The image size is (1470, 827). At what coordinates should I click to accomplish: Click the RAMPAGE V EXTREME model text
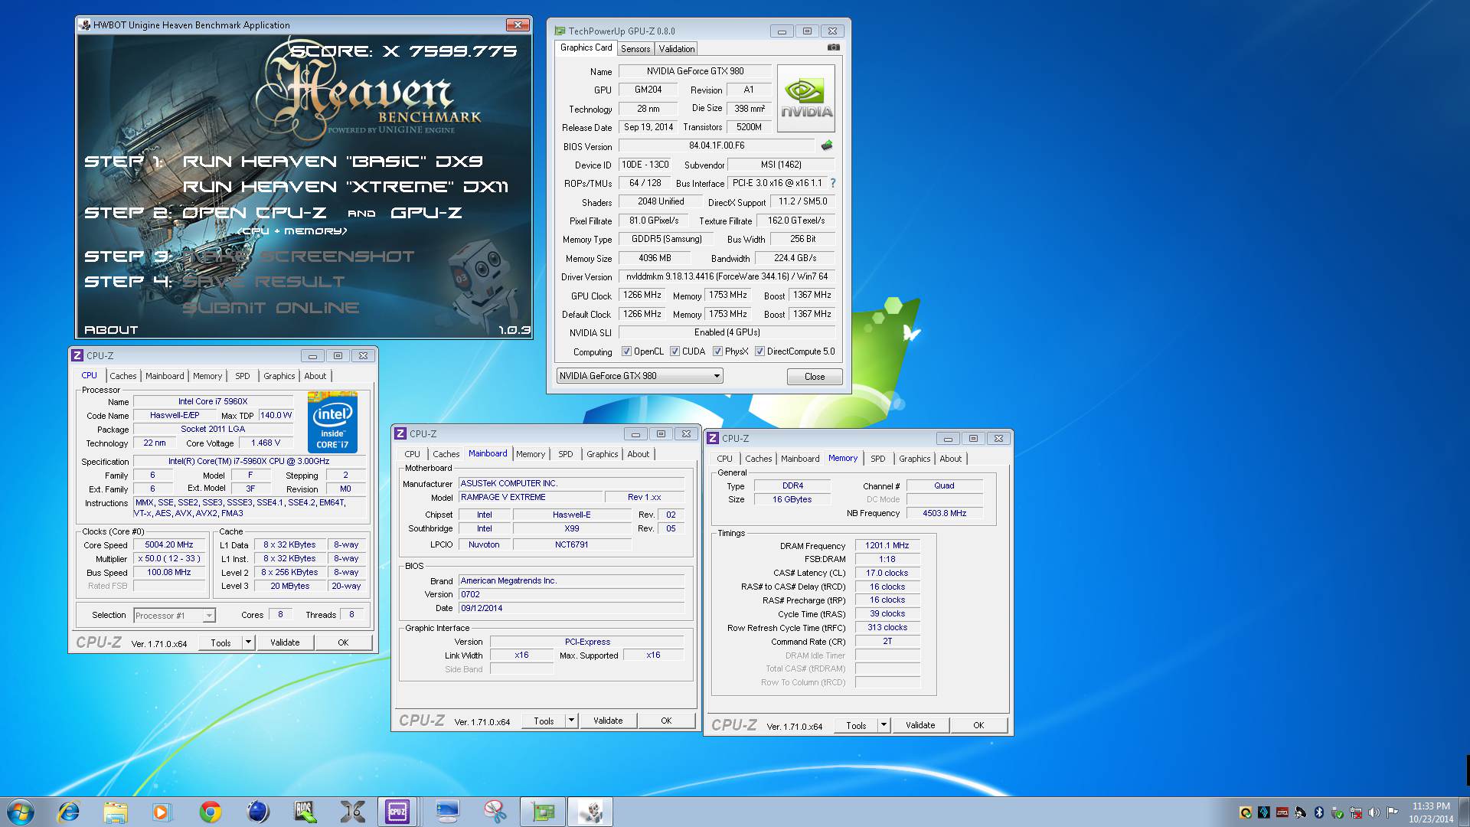coord(503,498)
